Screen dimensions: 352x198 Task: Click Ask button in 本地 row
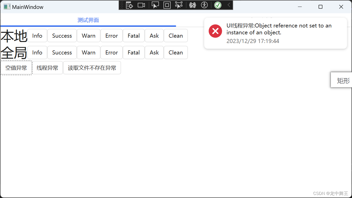[154, 36]
